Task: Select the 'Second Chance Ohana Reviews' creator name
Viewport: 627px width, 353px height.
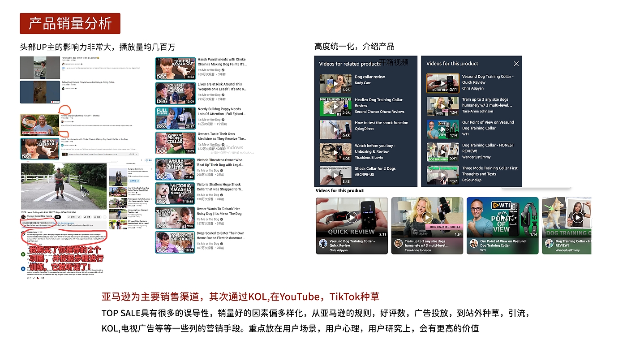Action: point(380,112)
